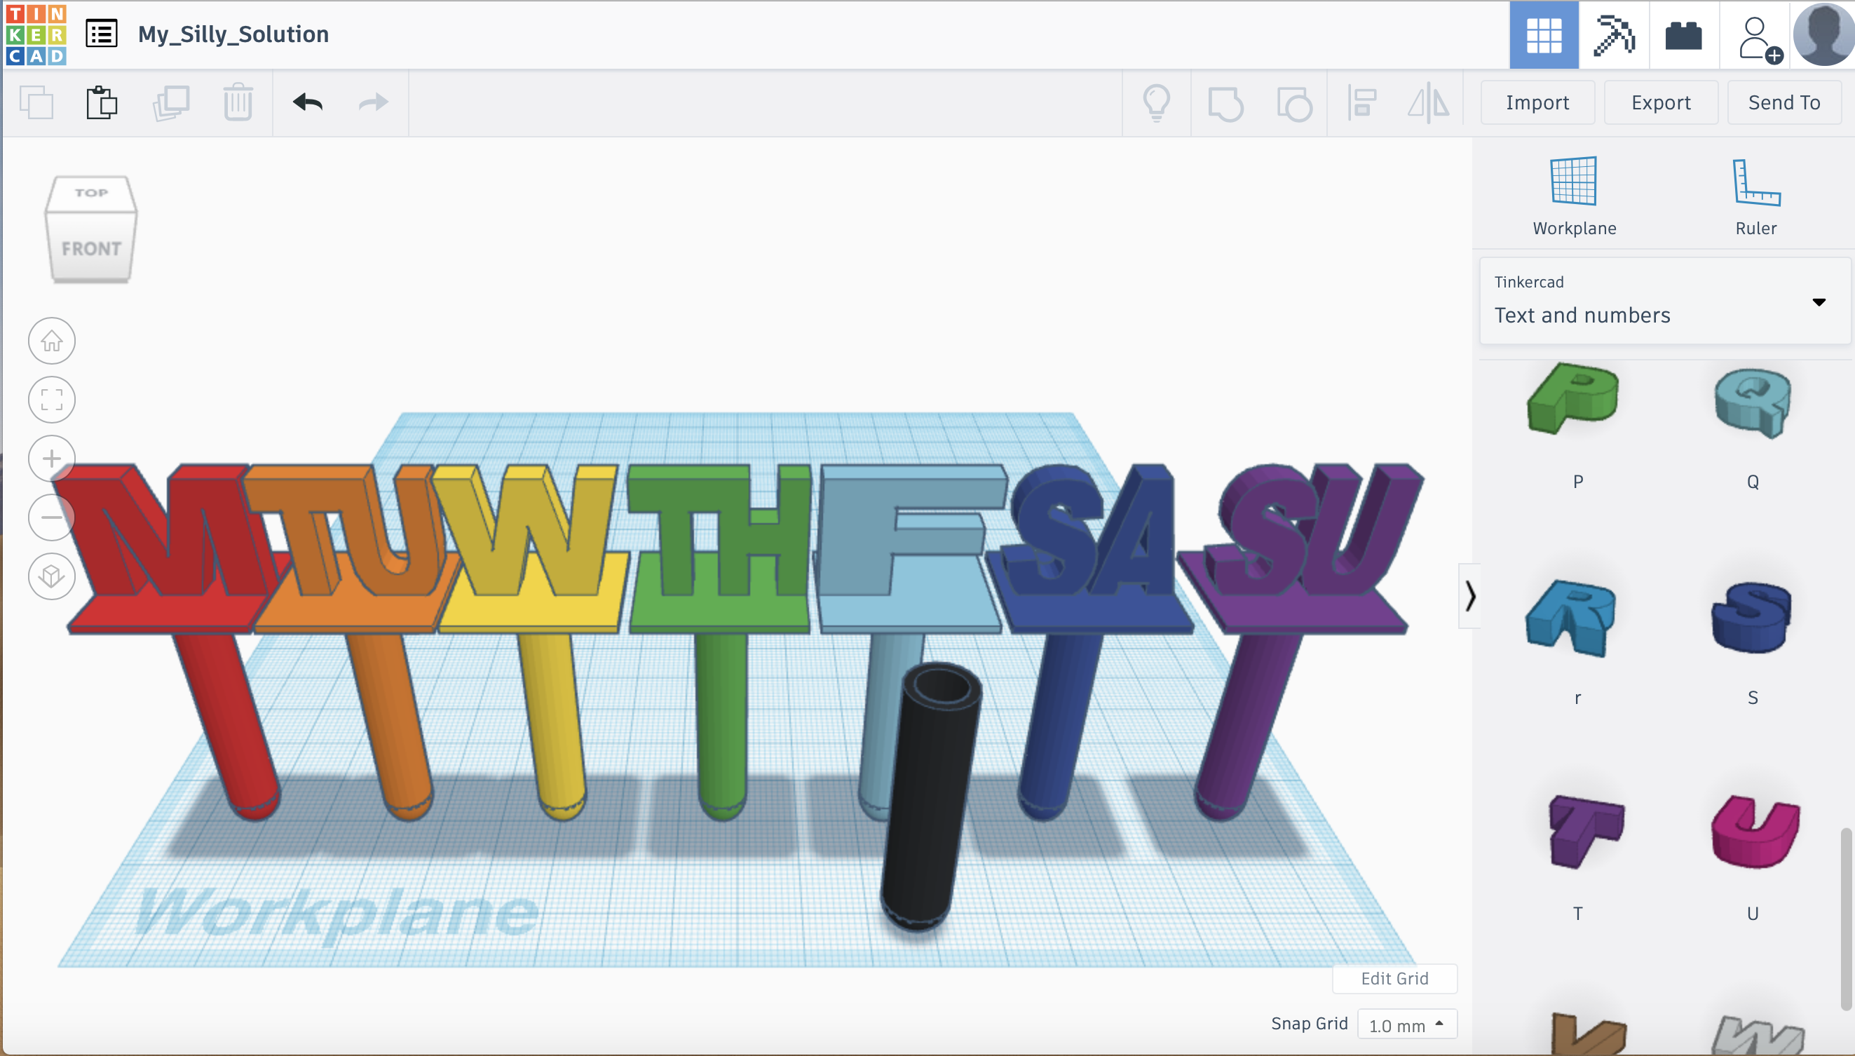Click the Undo arrow icon
Screen dimensions: 1855x1056
point(307,102)
